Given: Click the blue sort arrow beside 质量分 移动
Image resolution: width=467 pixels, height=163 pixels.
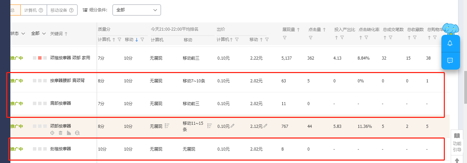Looking at the screenshot, I should [137, 40].
